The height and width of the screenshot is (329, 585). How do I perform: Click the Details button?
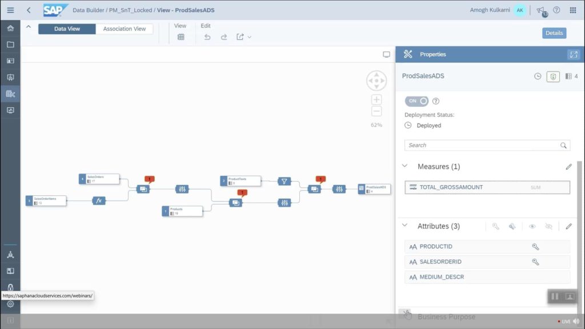pyautogui.click(x=554, y=33)
